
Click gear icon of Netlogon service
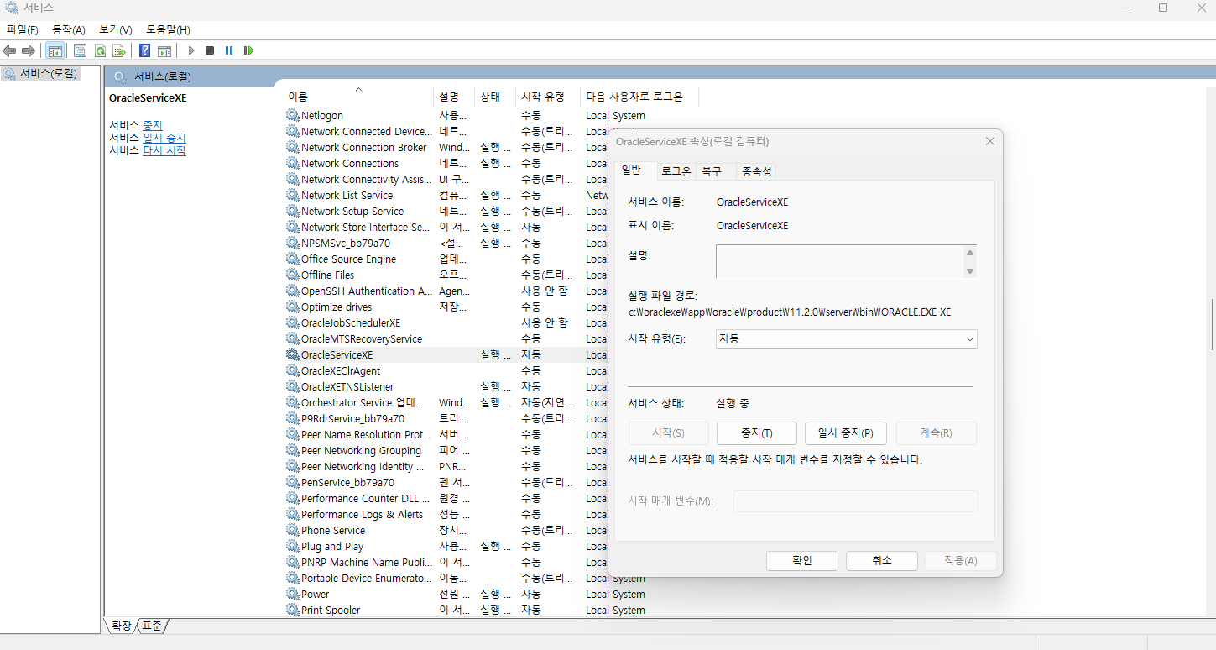[293, 115]
